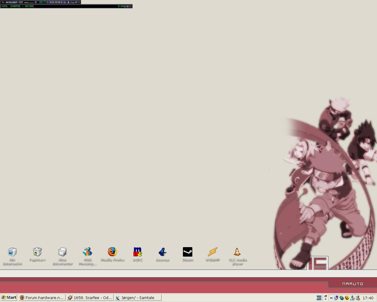The image size is (377, 302).
Task: Pause playback in Winamp windowshade bar
Action: (x=56, y=2)
